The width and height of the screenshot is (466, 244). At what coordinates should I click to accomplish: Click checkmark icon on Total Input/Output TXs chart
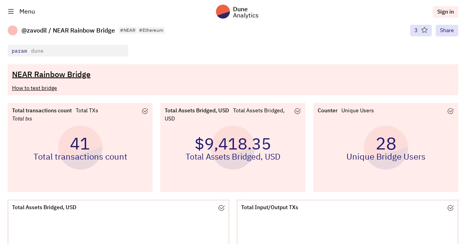pos(450,208)
